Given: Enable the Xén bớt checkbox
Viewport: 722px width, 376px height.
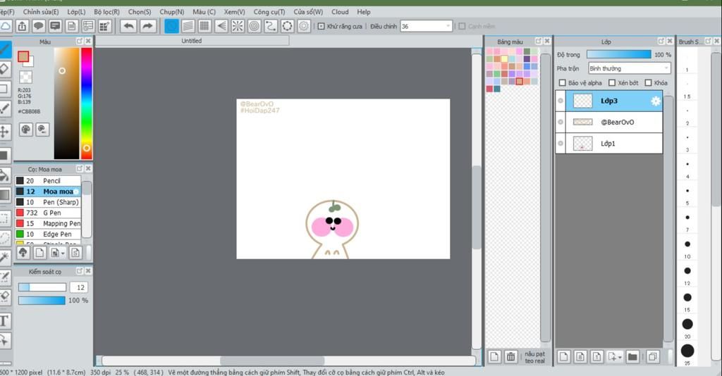Looking at the screenshot, I should tap(612, 83).
